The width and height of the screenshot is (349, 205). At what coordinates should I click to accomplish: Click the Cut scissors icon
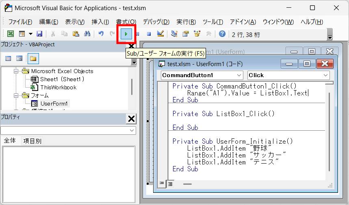point(53,34)
